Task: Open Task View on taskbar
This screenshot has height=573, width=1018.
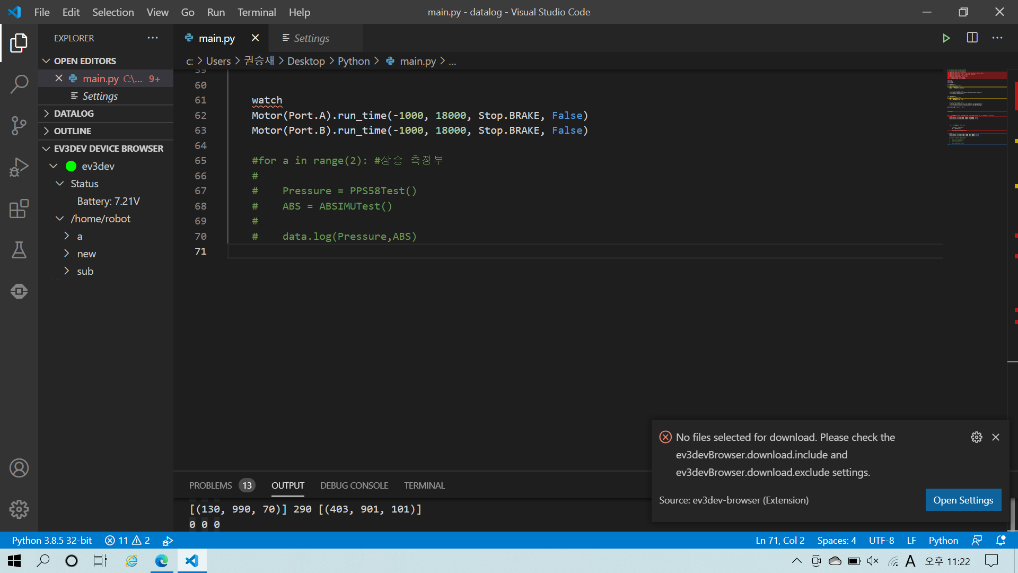Action: pos(100,561)
